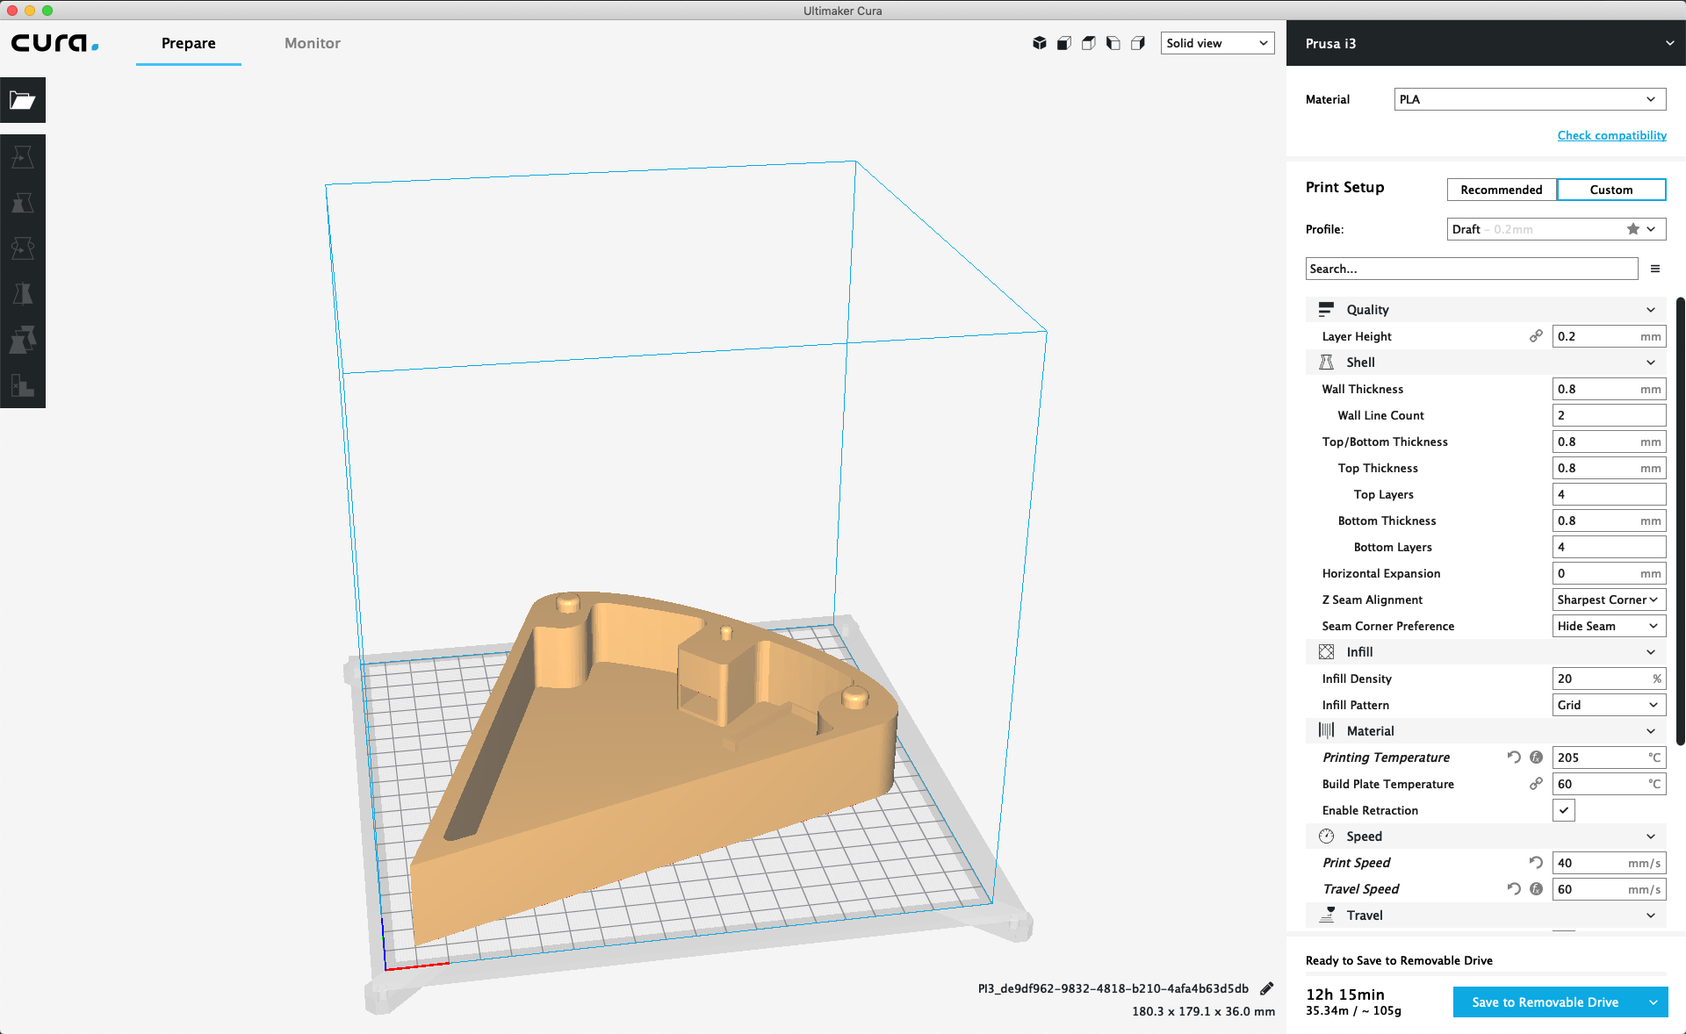Viewport: 1686px width, 1034px height.
Task: Open the Material PLA dropdown
Action: 1530,99
